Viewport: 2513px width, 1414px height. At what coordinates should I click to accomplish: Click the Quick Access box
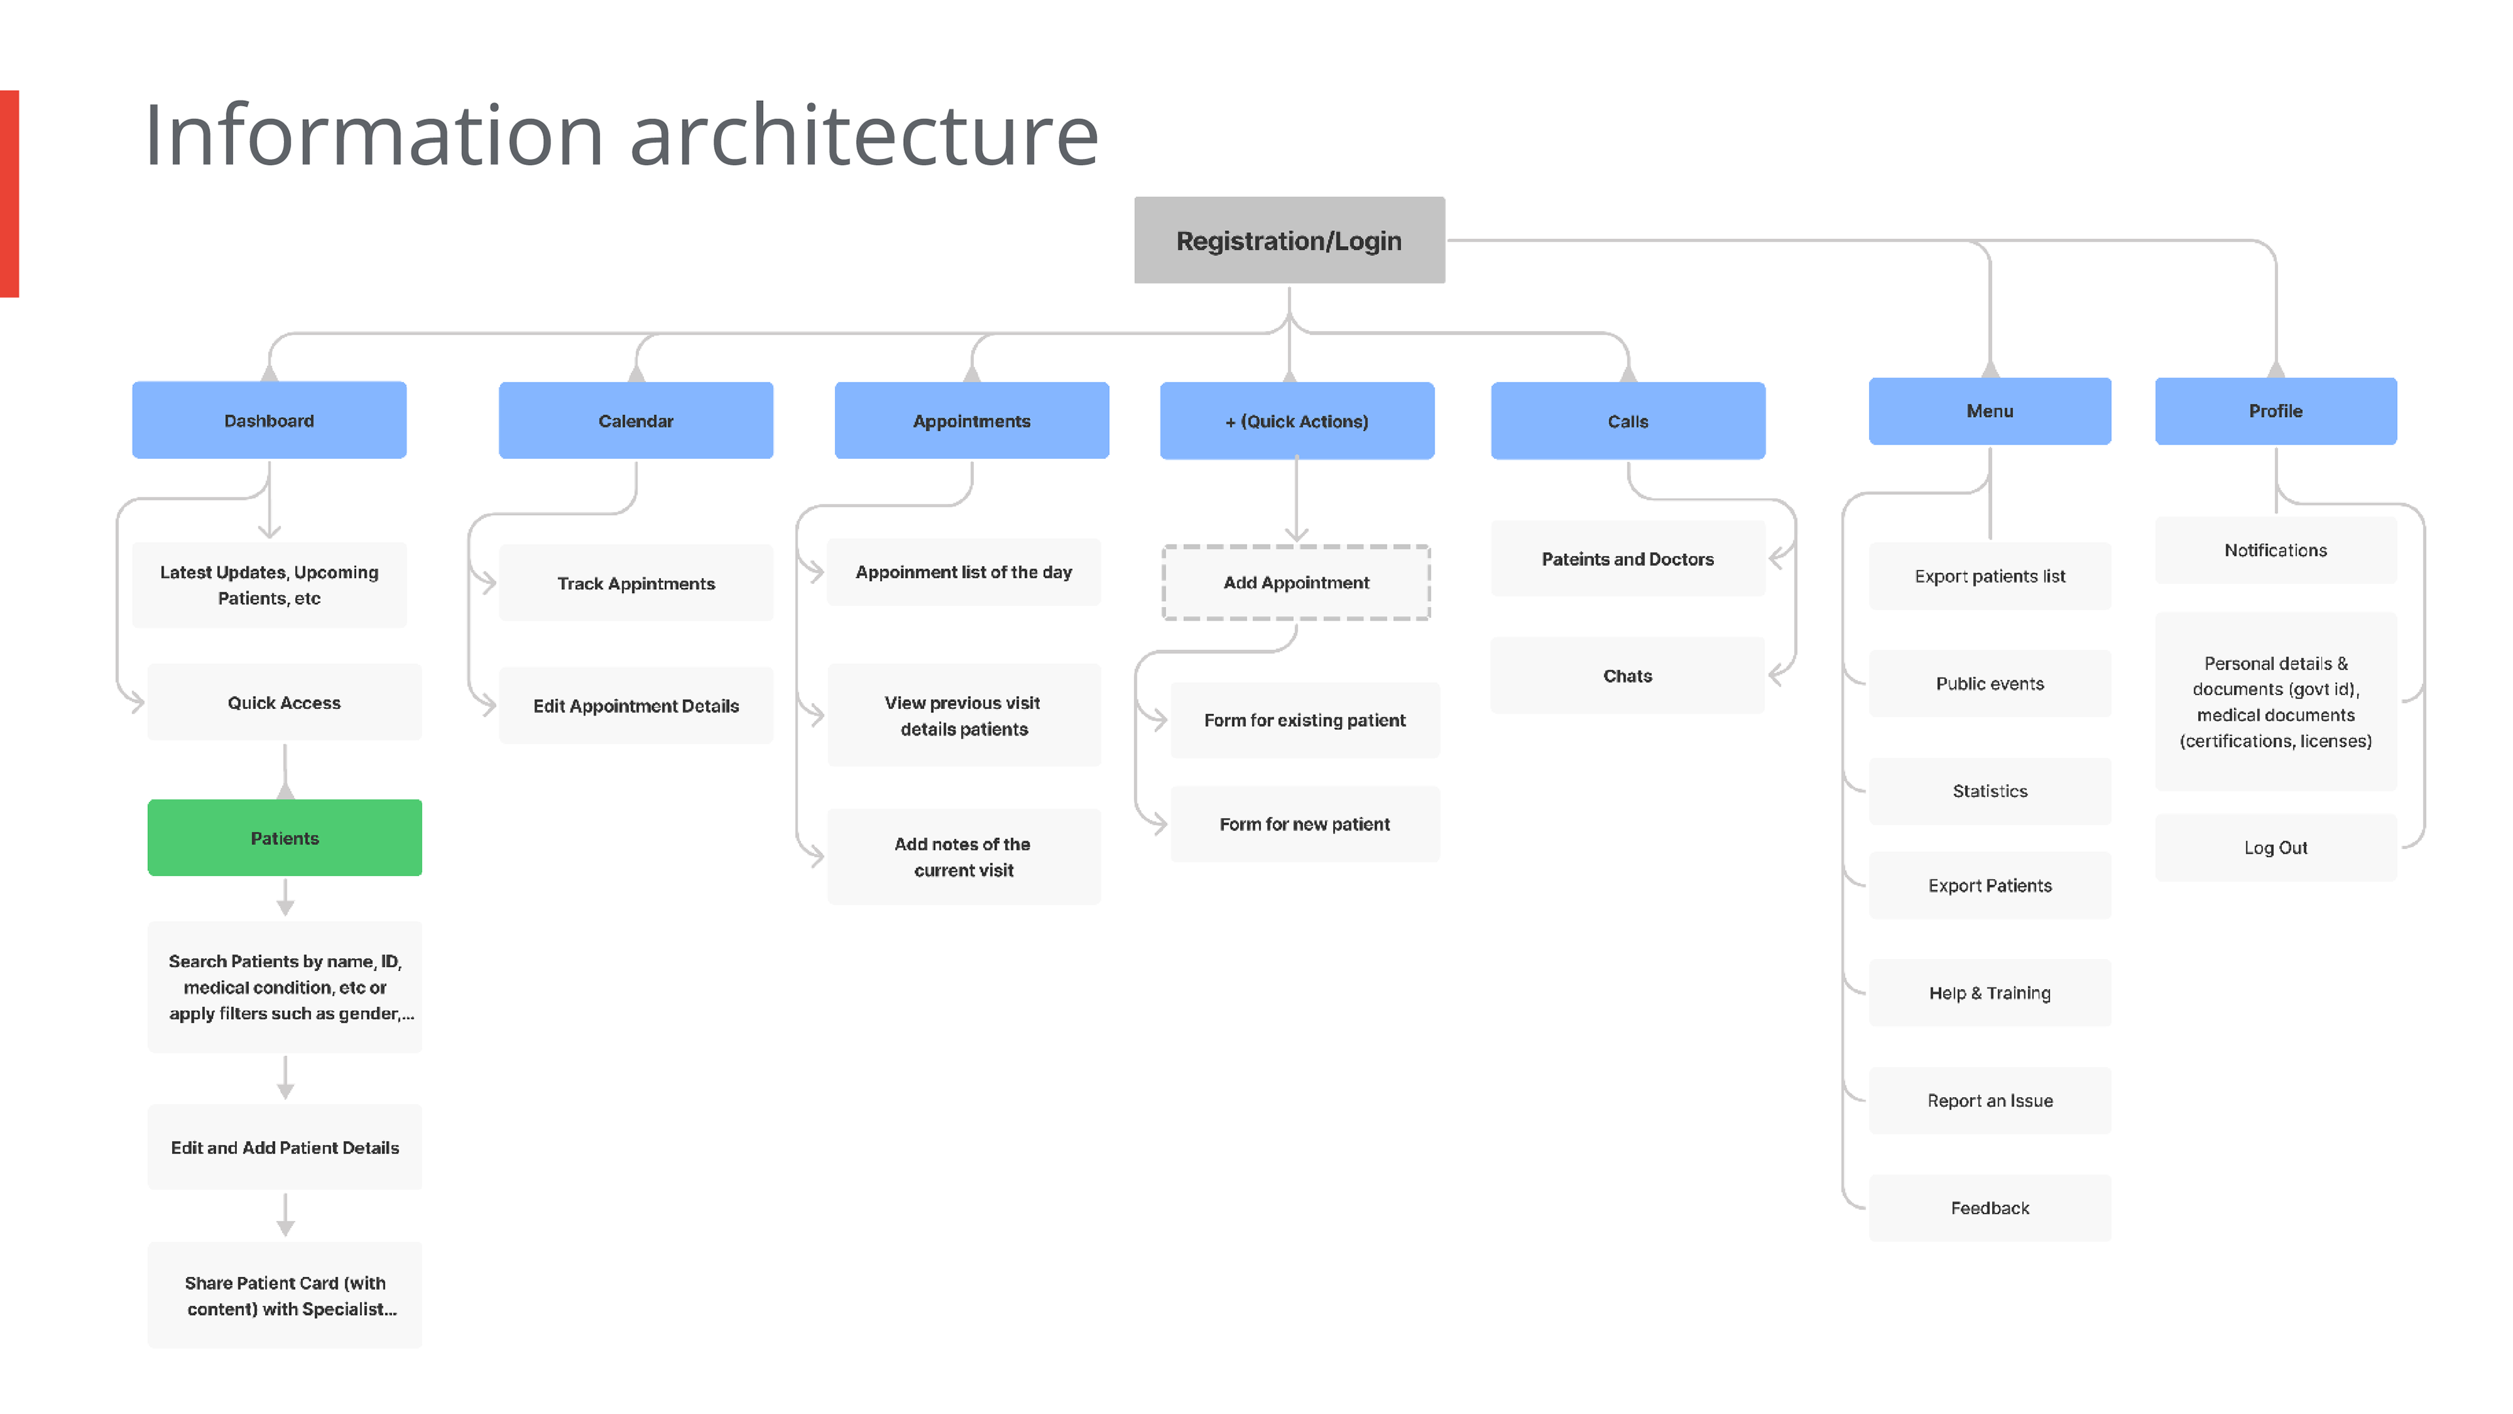[285, 702]
